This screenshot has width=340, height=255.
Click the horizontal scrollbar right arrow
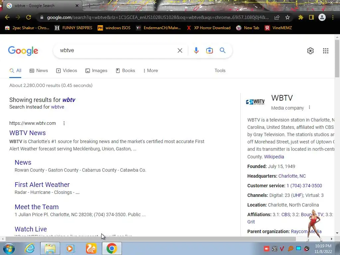pos(331,239)
